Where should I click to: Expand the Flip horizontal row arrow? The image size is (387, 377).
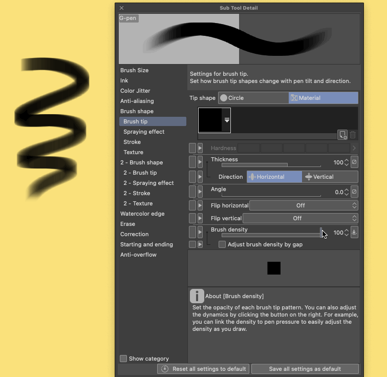click(200, 205)
